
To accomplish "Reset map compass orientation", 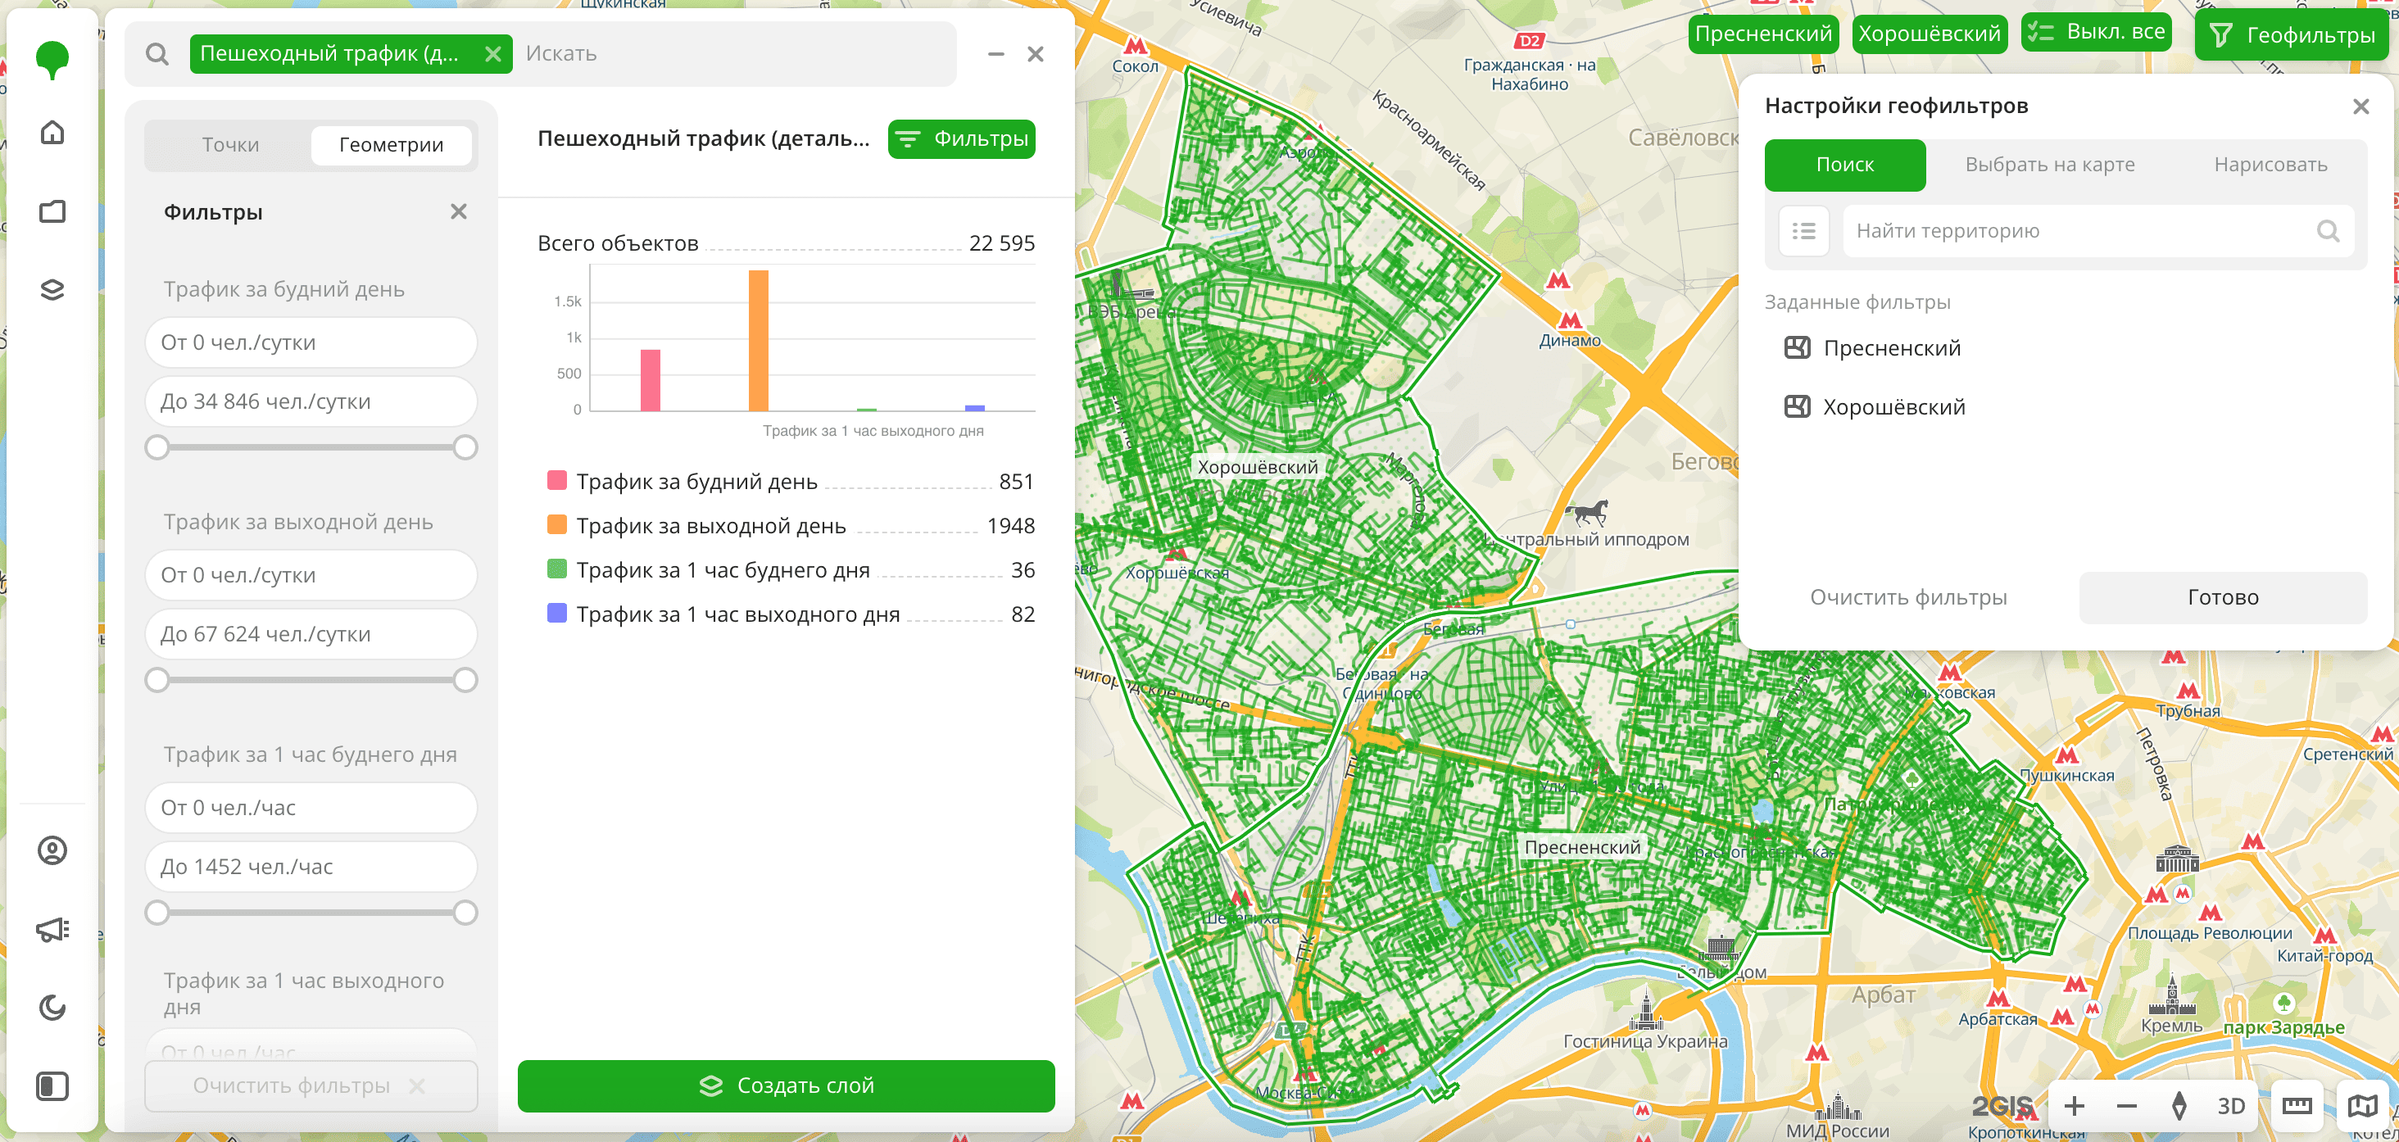I will 2179,1106.
